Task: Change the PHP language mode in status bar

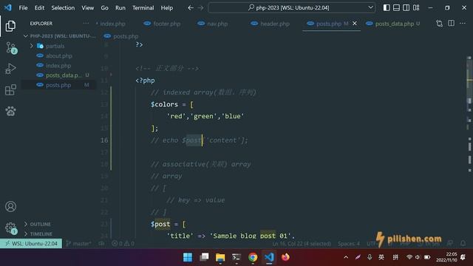Action: [x=404, y=243]
